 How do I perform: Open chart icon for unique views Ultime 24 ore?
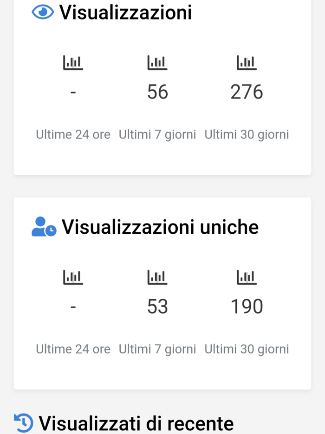pos(73,277)
